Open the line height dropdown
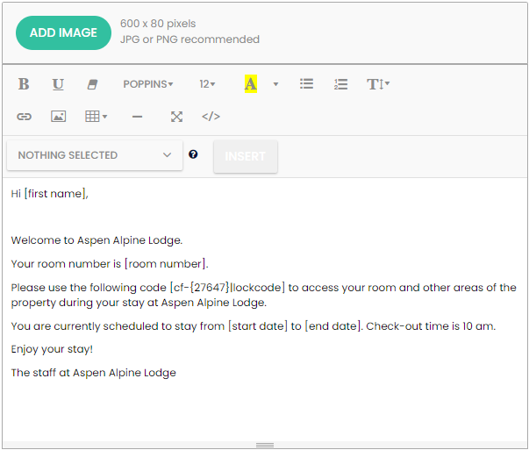This screenshot has height=450, width=529. (x=378, y=84)
